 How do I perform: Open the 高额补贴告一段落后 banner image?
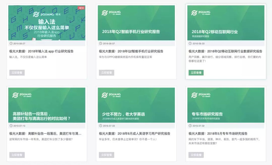(47, 105)
